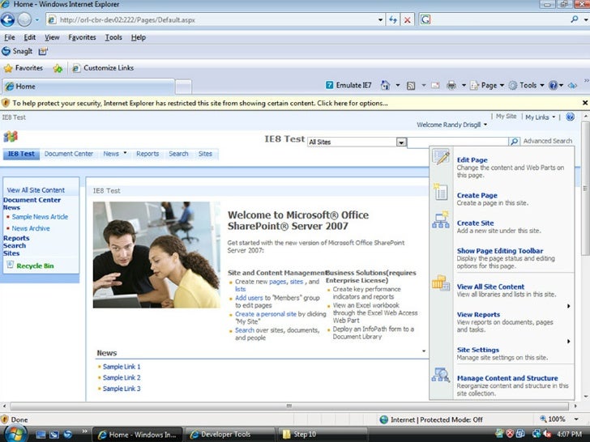
Task: Close the yellow security information bar
Action: click(584, 103)
